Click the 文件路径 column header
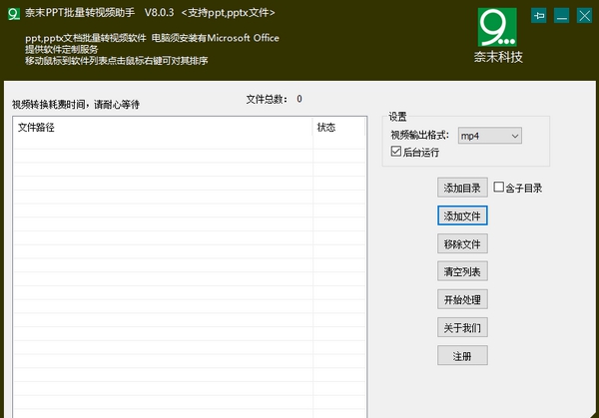This screenshot has height=418, width=599. 160,128
